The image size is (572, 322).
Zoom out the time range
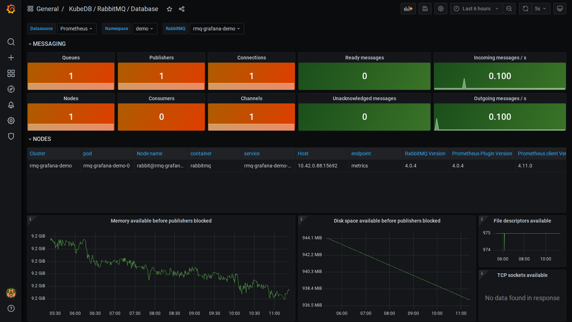tap(509, 9)
